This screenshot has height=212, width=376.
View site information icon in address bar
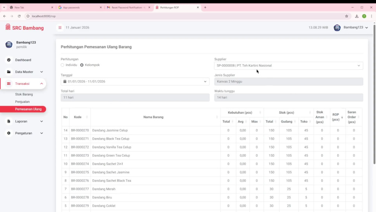point(28,16)
